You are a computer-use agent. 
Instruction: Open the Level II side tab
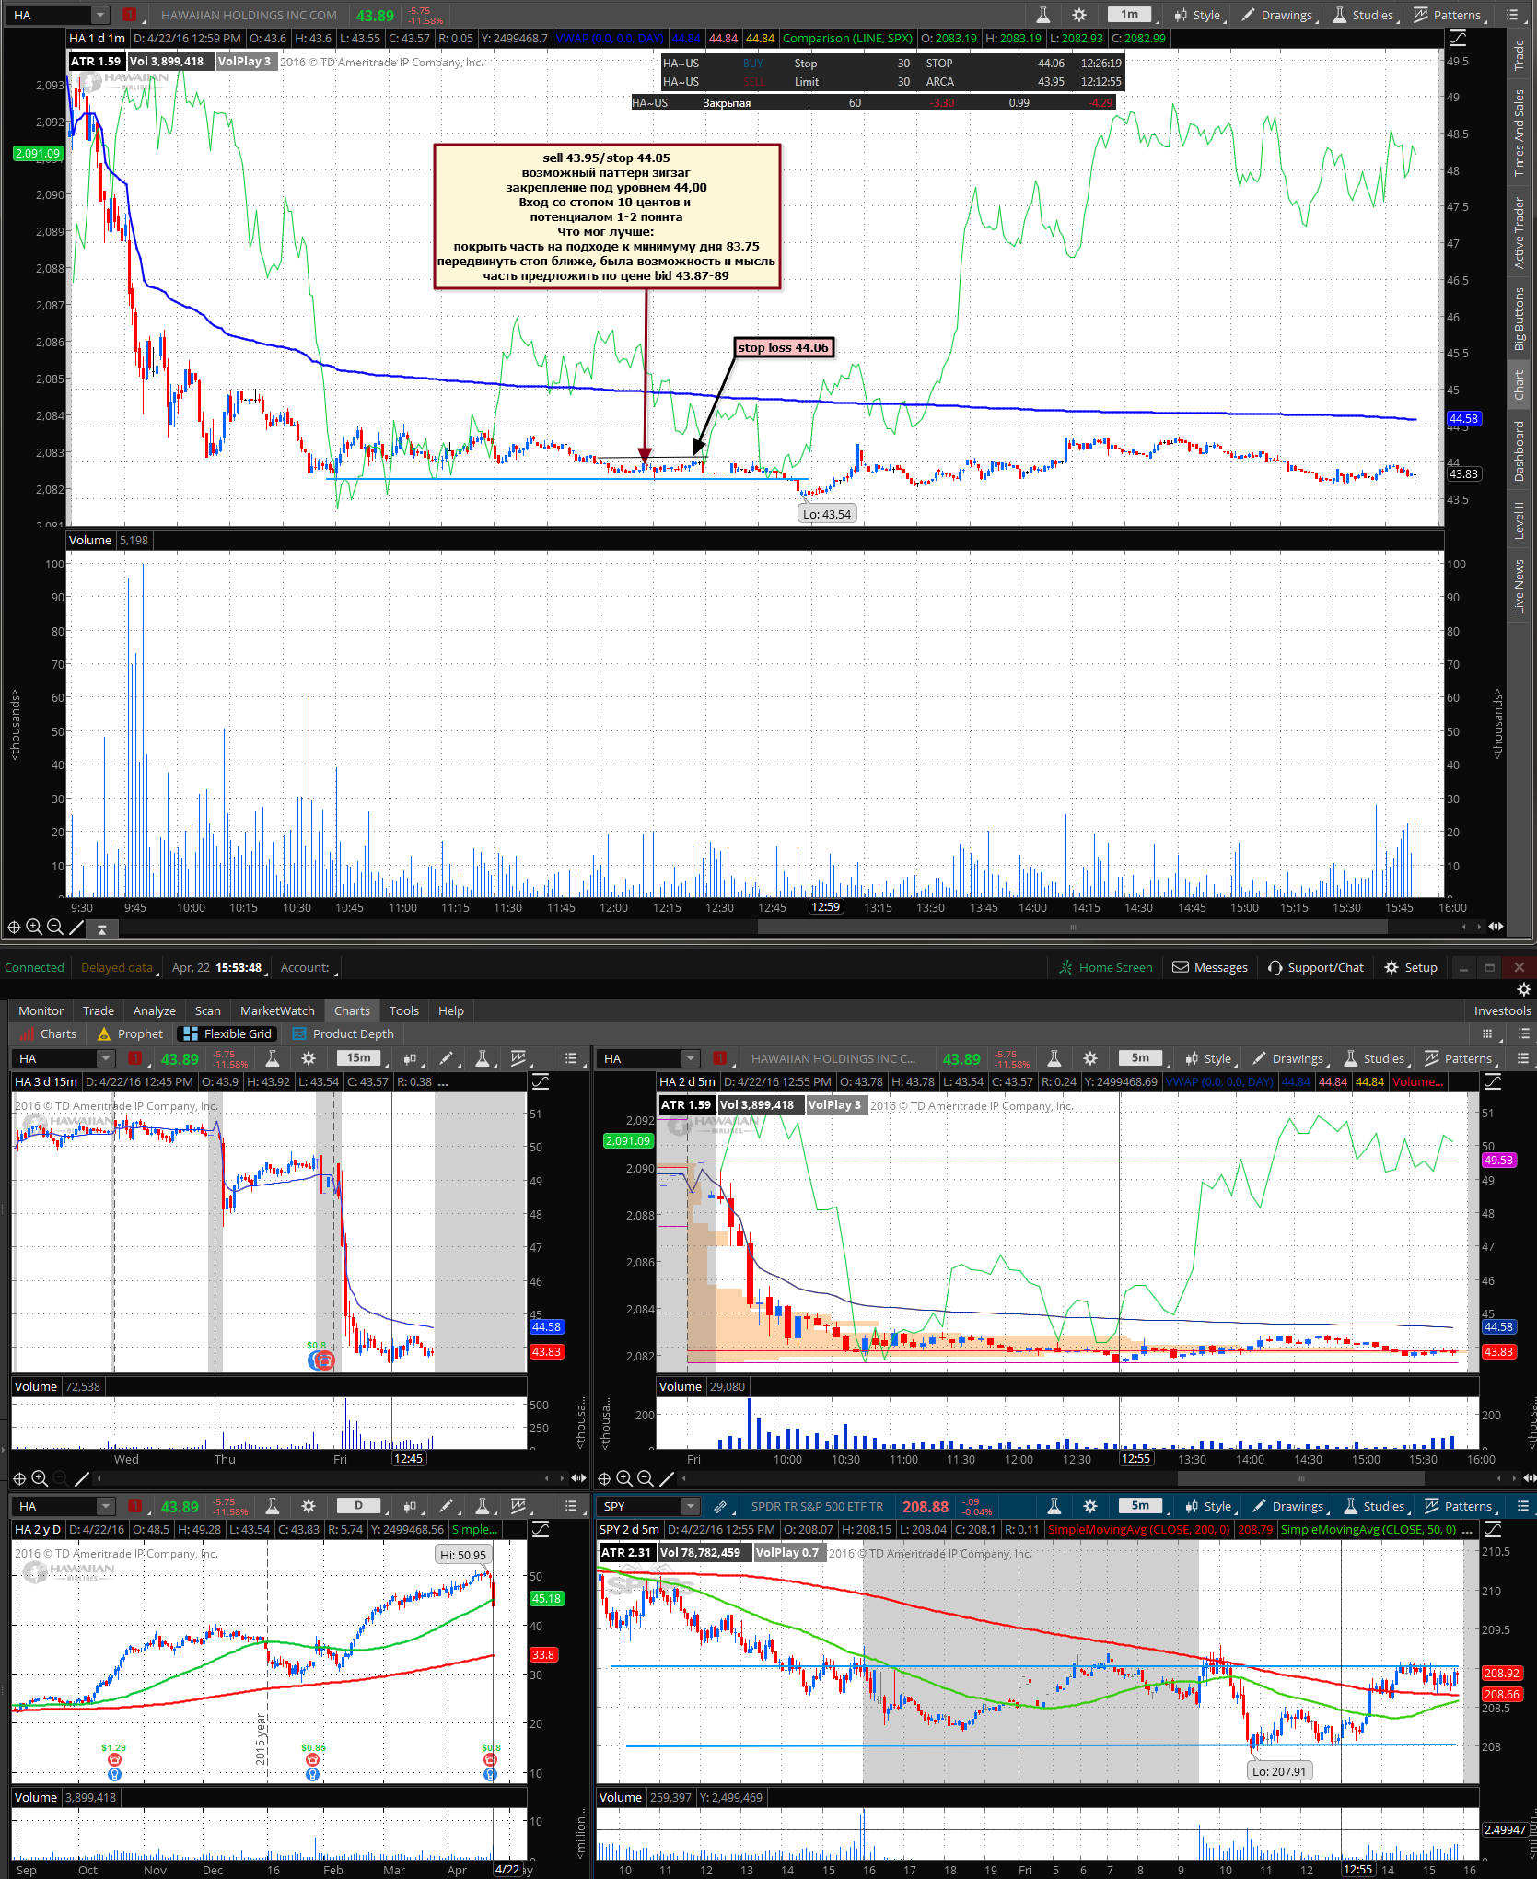1519,519
